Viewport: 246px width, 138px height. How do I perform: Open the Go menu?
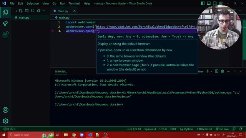[x=54, y=3]
